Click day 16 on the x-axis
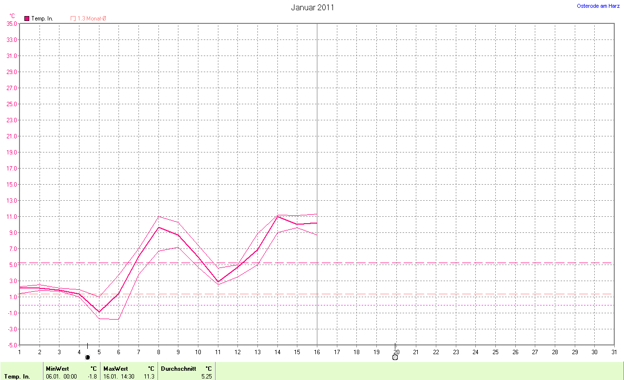Viewport: 624px width, 380px height. coord(317,352)
